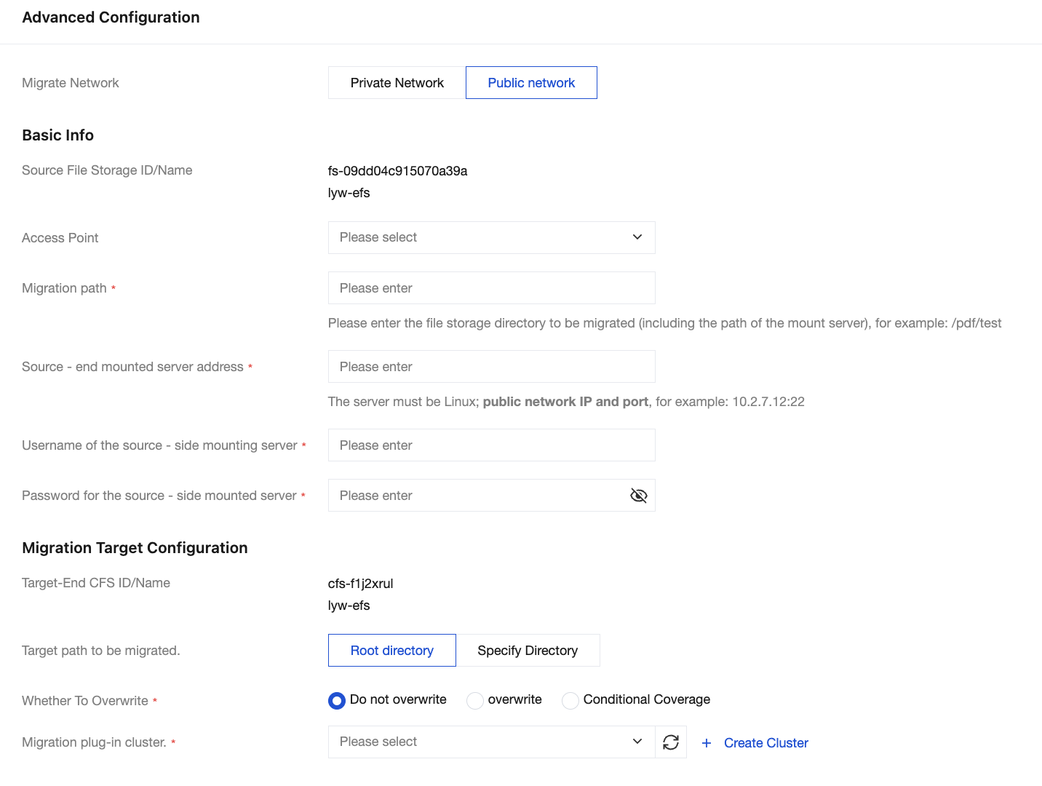Screen dimensions: 1042x786
Task: Click the plug-in cluster dropdown chevron
Action: [637, 742]
